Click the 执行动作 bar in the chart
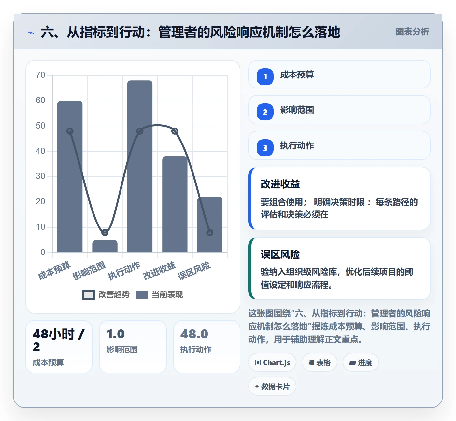Viewport: 456px width, 421px height. 140,166
